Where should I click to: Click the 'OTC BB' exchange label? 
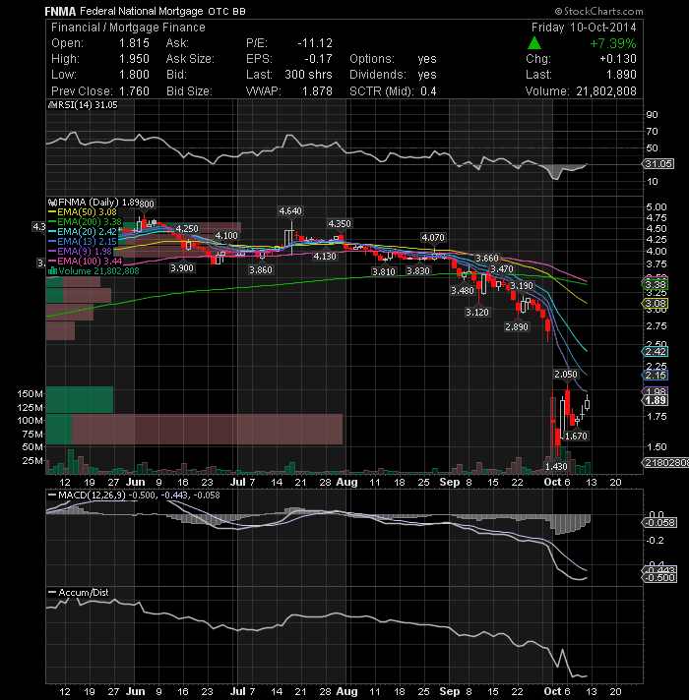pyautogui.click(x=226, y=12)
